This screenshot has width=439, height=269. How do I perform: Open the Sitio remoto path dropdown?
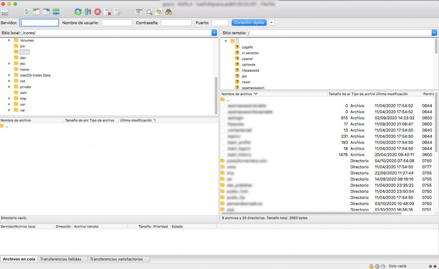[434, 33]
